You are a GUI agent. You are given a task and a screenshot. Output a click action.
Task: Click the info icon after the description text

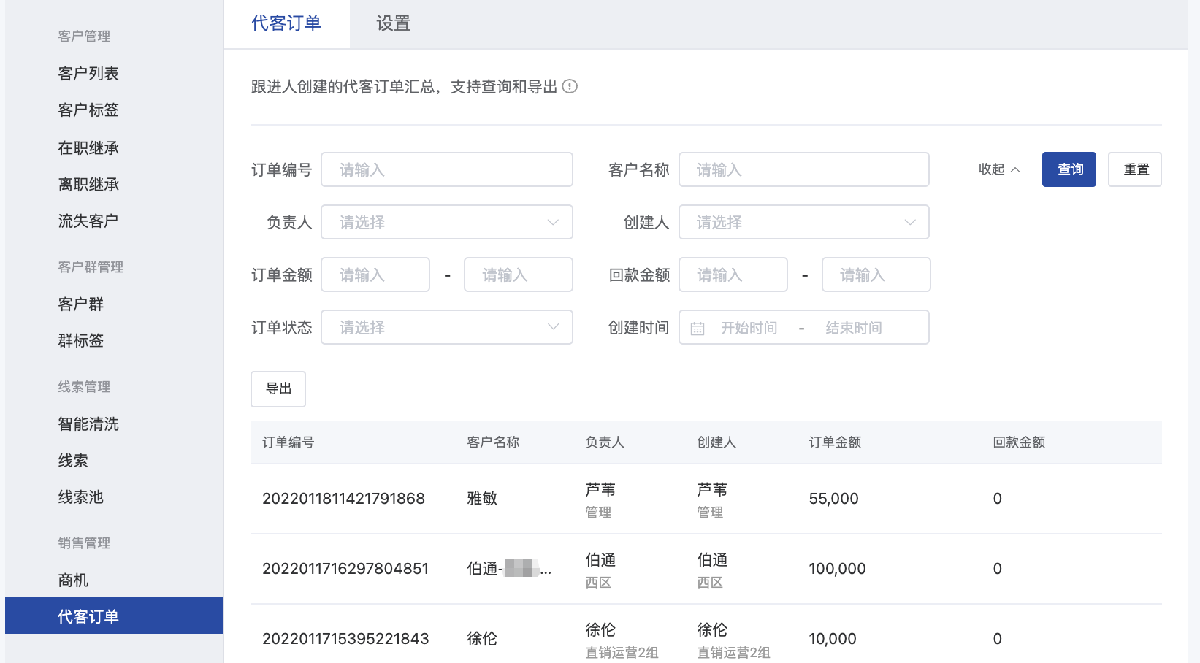570,86
